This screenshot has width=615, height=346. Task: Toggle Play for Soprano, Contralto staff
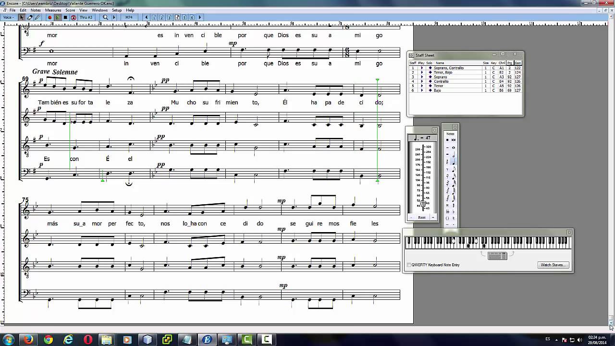[422, 68]
